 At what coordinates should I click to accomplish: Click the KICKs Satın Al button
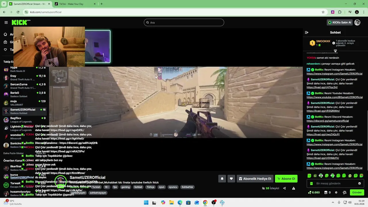coord(340,22)
